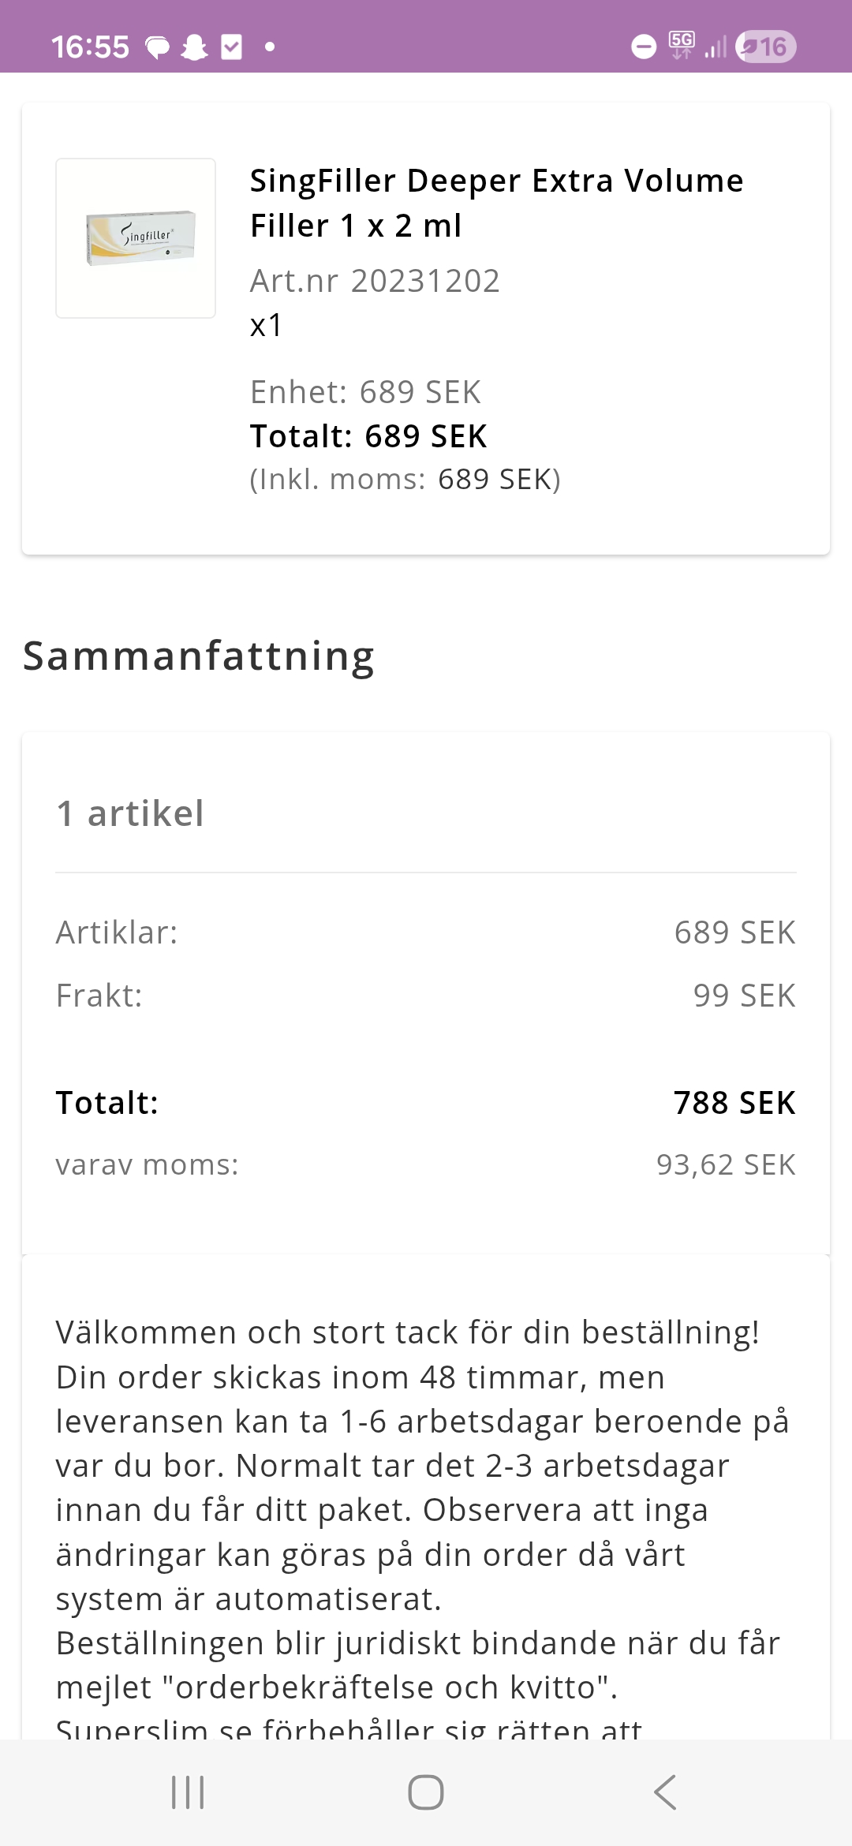
Task: Open the SingFiller product thumbnail image
Action: (x=136, y=238)
